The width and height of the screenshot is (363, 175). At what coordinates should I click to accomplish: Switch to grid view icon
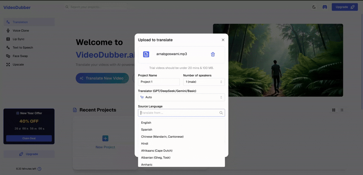[x=334, y=110]
